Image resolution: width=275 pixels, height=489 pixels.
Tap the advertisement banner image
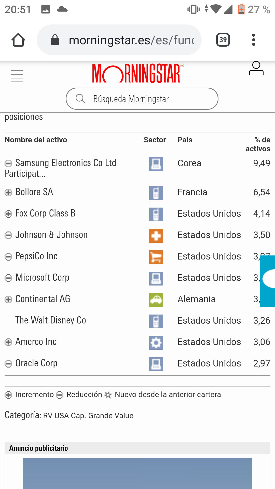click(137, 473)
